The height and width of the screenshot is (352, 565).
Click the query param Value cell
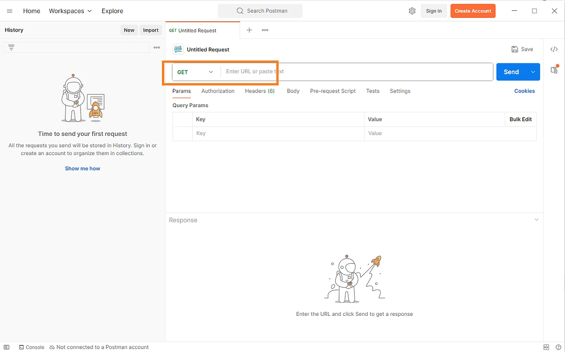[x=450, y=133]
